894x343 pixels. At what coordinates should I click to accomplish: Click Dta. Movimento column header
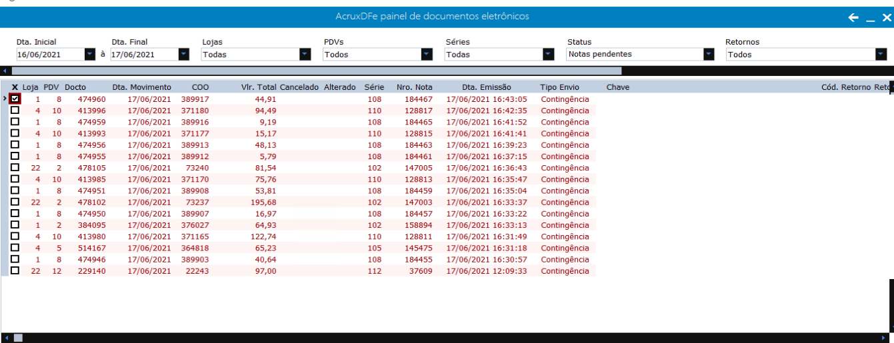point(141,87)
